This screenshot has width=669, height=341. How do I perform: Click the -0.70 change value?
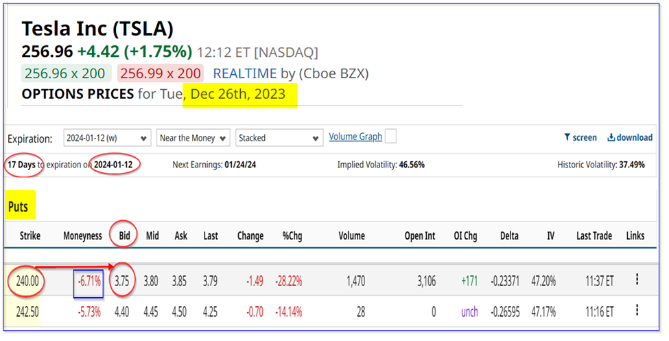coord(255,312)
